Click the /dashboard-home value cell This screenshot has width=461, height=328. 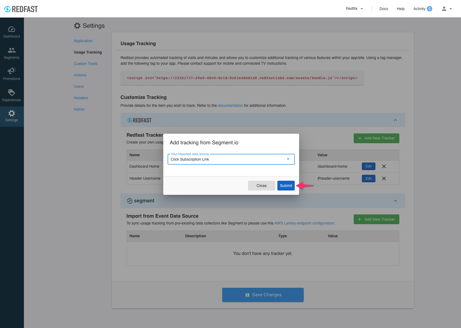(332, 166)
